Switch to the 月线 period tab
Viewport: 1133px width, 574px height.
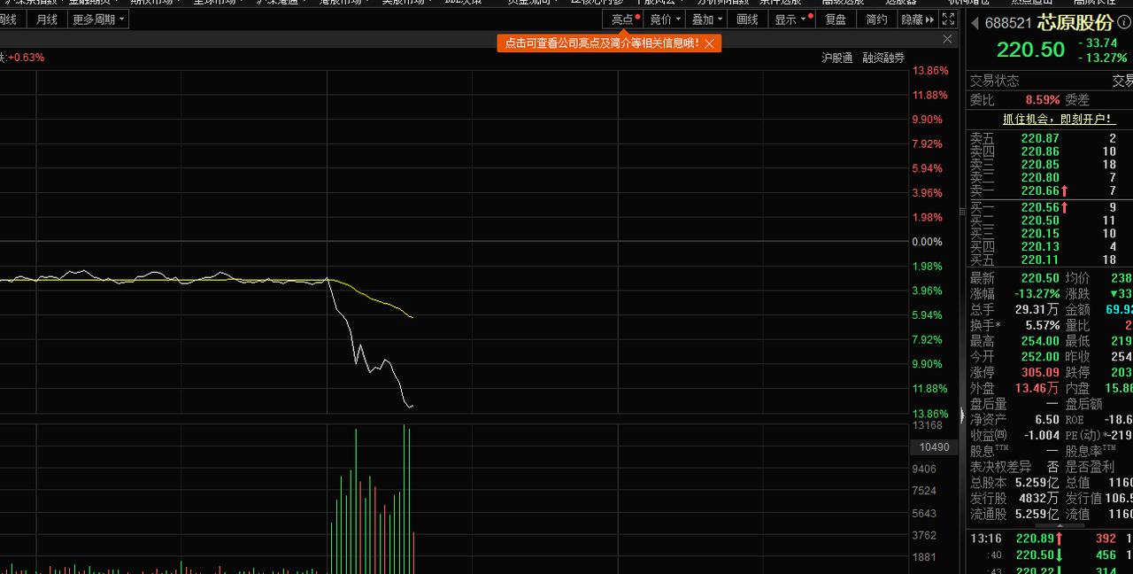[x=47, y=19]
